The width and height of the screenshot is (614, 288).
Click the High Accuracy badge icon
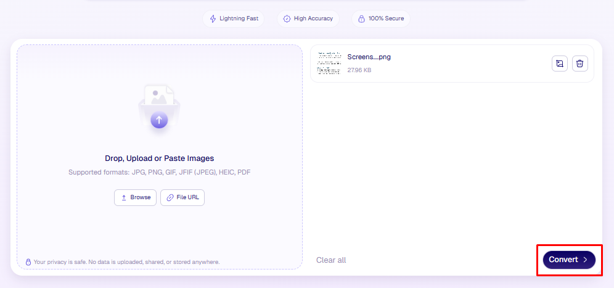tap(287, 19)
